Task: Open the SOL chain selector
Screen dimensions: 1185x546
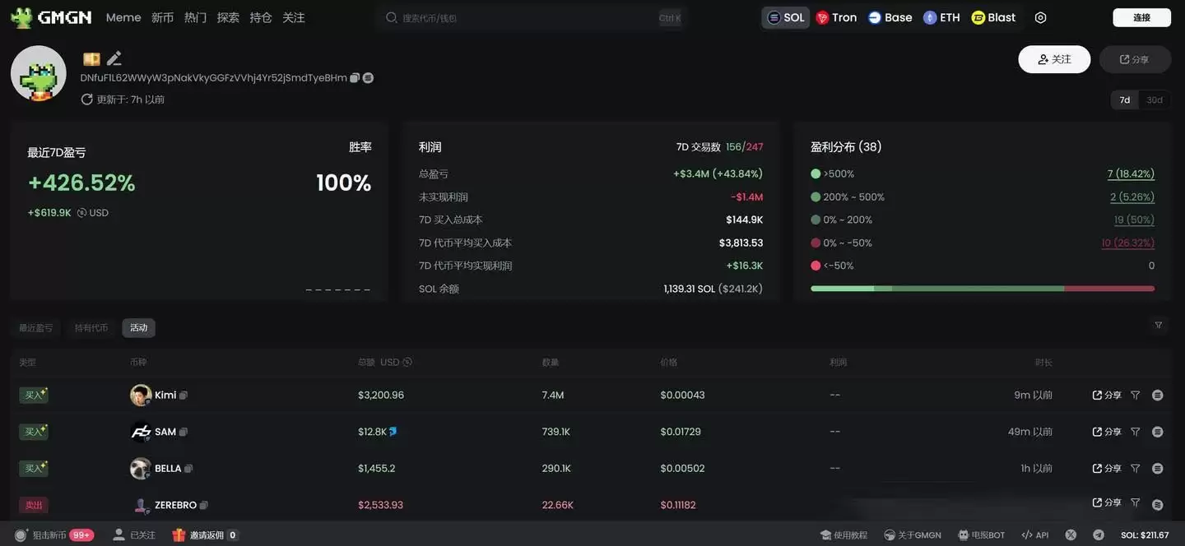Action: point(784,16)
